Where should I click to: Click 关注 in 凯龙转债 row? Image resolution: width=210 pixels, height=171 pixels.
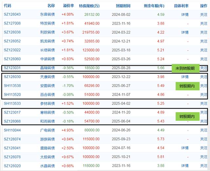pyautogui.click(x=204, y=41)
